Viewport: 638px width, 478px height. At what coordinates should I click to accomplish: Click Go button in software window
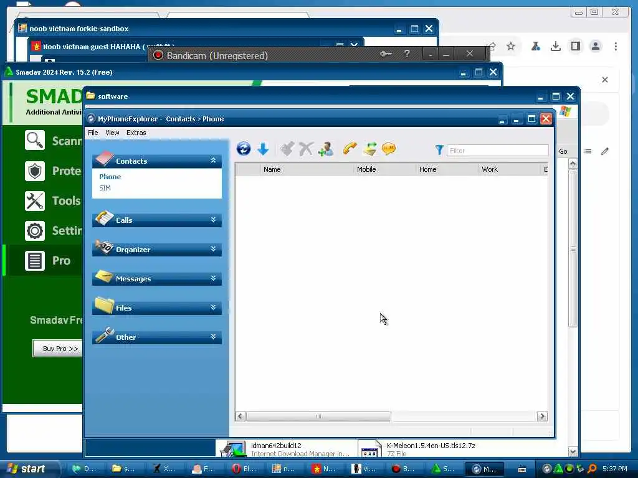(563, 151)
